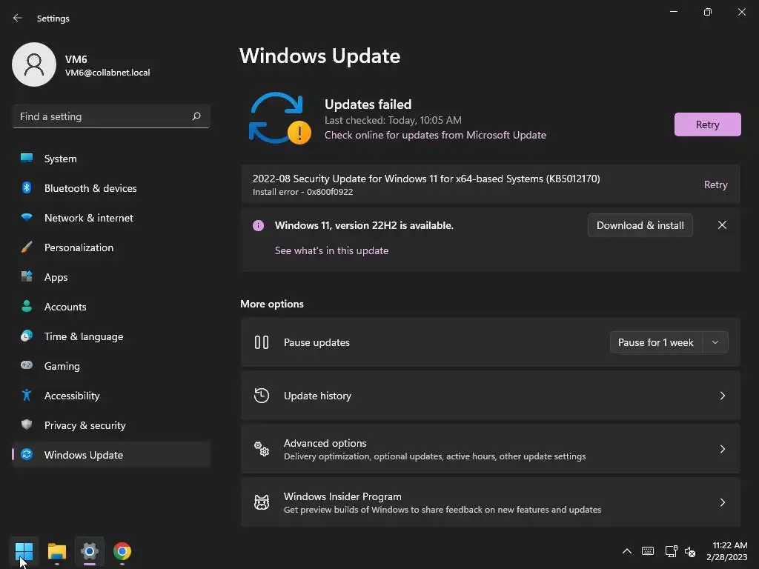Click the network display icon in system tray
Viewport: 759px width, 569px height.
click(x=671, y=551)
